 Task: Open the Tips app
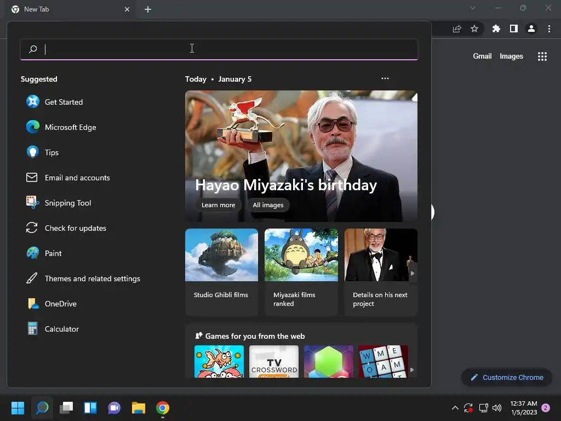click(42, 152)
